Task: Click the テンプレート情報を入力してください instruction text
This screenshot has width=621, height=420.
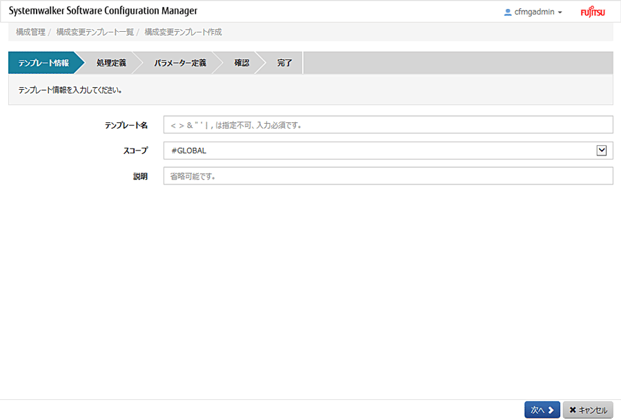Action: (70, 90)
